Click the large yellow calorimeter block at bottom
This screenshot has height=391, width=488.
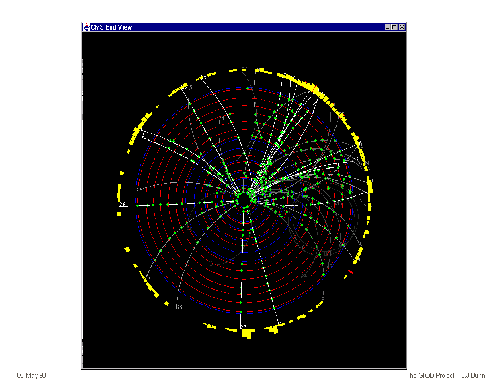pos(247,334)
